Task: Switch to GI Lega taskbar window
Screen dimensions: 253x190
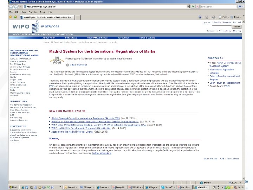Action: coord(87,187)
